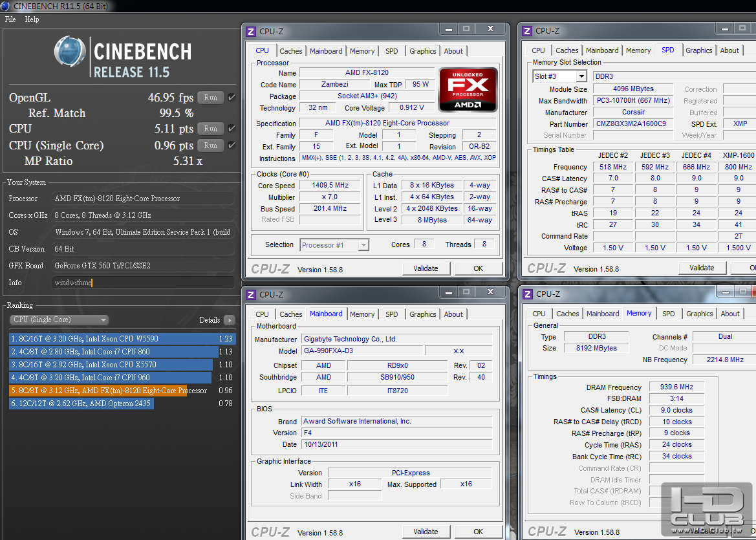Screen dimensions: 756x540
Task: Open the Processor #1 selection dropdown
Action: (x=334, y=245)
